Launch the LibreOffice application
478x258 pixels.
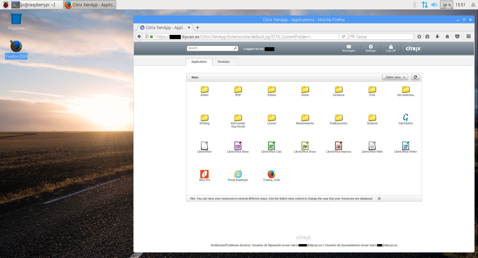pos(204,147)
